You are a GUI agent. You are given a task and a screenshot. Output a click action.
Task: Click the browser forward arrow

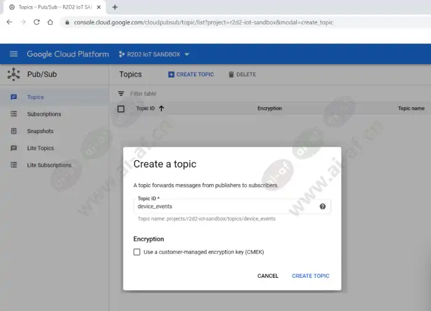23,22
